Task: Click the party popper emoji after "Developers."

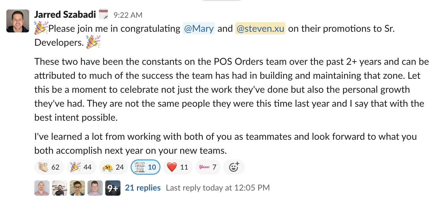Action: 93,42
